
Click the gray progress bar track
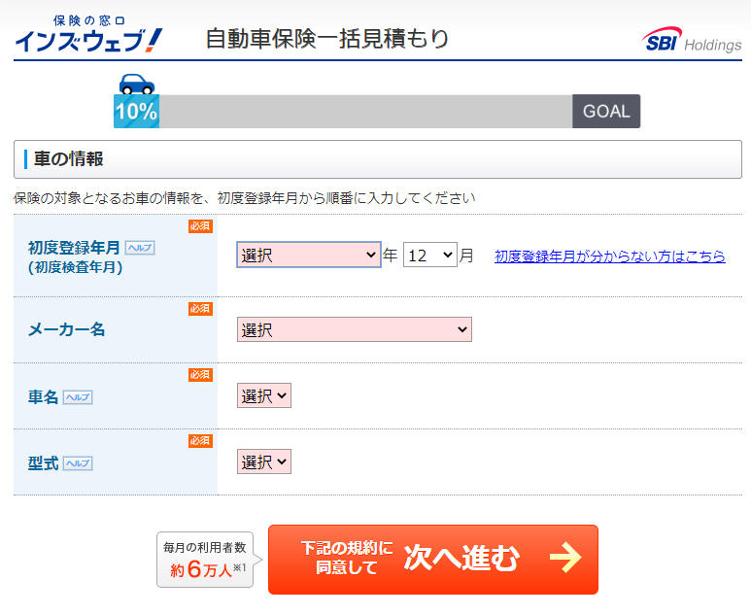365,112
